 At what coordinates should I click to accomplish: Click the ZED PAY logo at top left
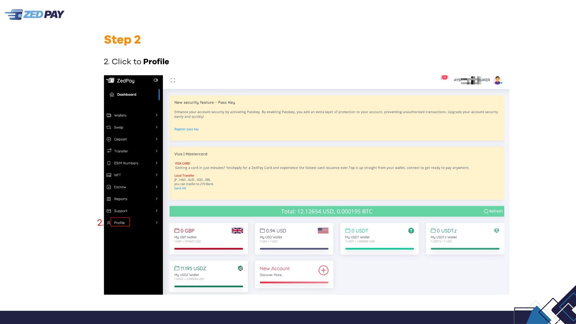click(x=34, y=14)
